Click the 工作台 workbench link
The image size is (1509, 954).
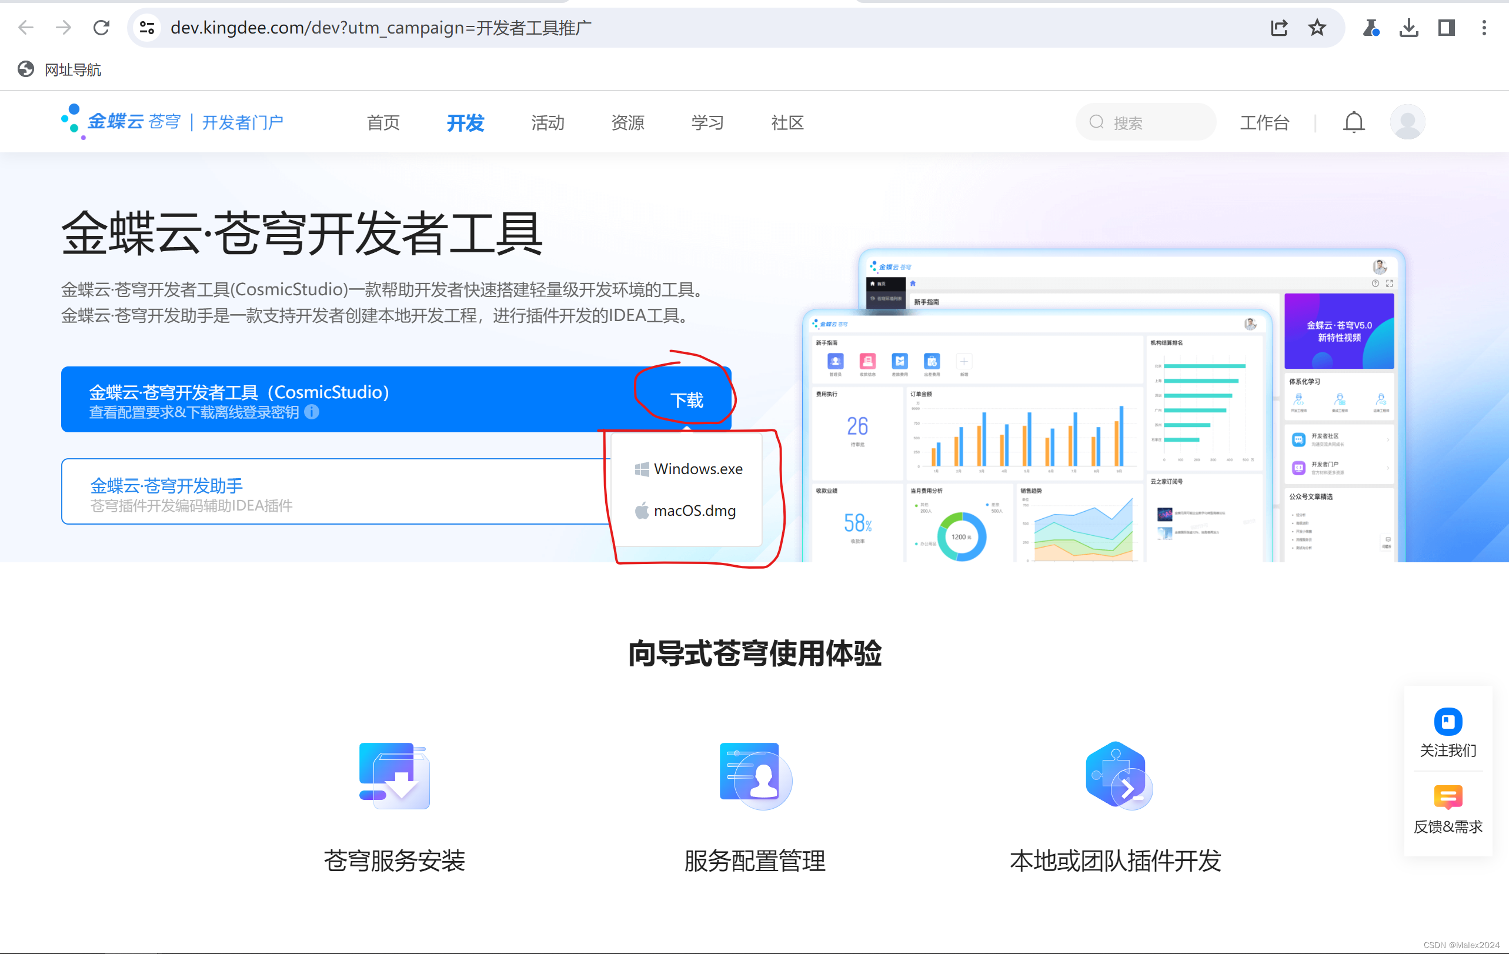click(1264, 123)
